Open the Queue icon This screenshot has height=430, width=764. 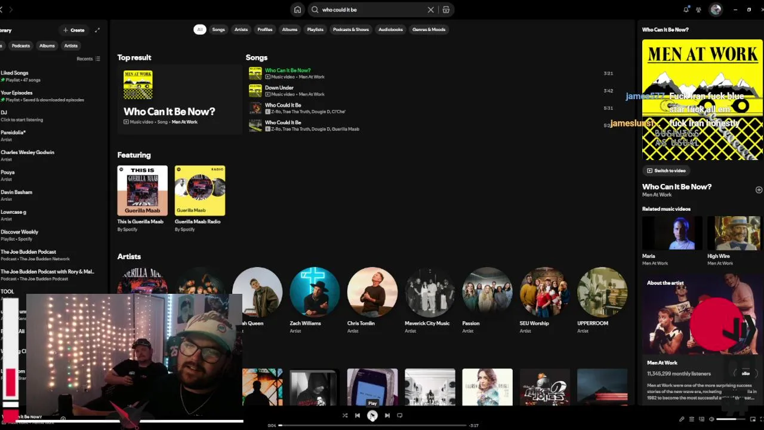coord(692,419)
